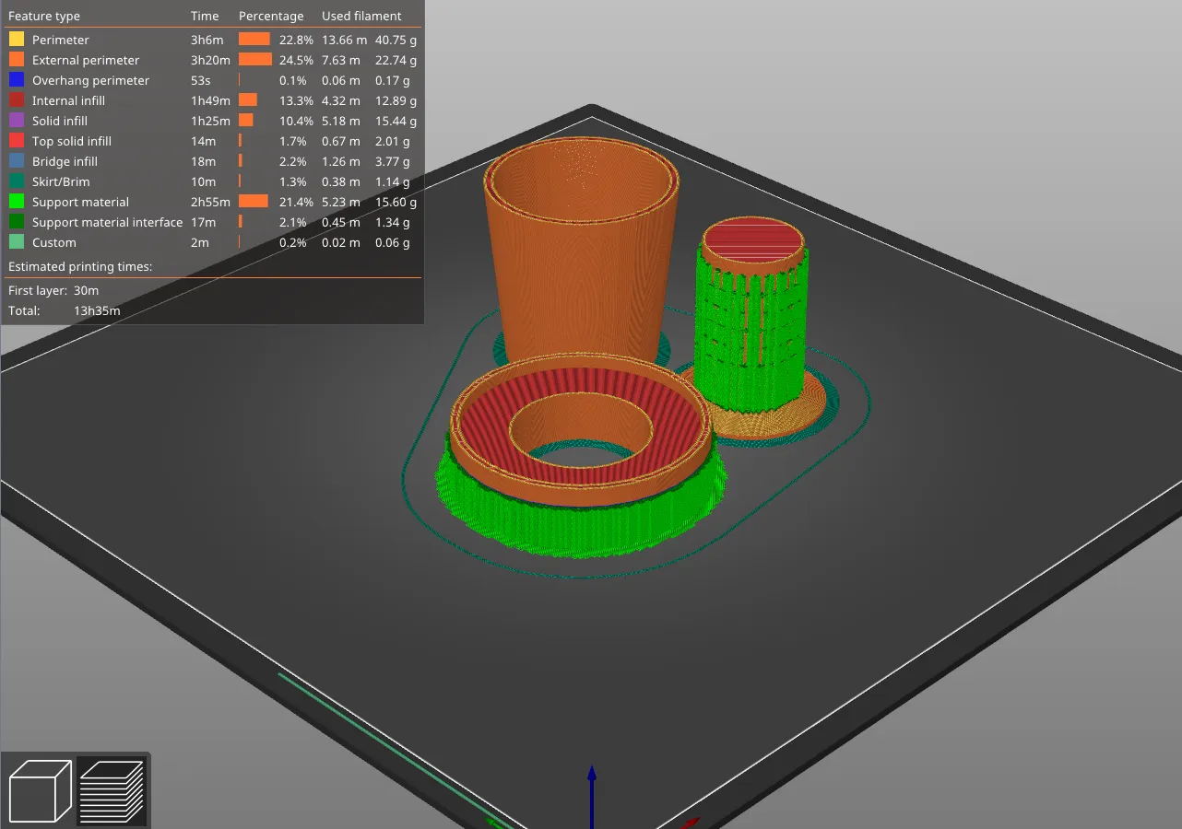The height and width of the screenshot is (829, 1182).
Task: Click the Total print time row
Action: tap(65, 310)
